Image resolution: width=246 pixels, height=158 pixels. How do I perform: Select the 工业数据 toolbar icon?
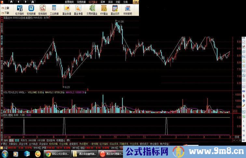coord(54,9)
